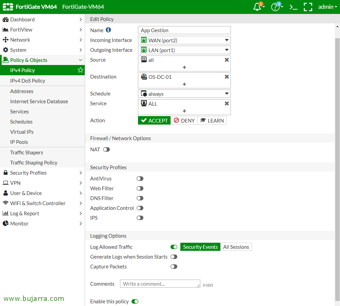Click the Network arrows icon

tap(6, 40)
